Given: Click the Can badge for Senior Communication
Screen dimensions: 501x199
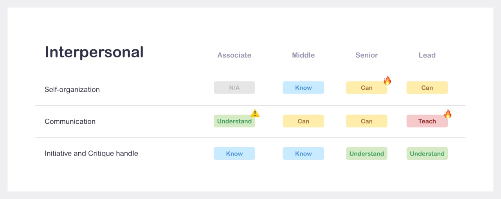Looking at the screenshot, I should [367, 121].
